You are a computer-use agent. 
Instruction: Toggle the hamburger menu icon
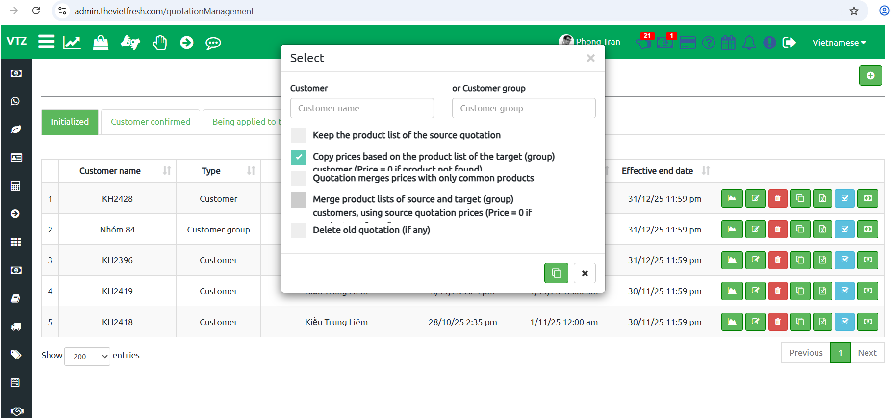pyautogui.click(x=46, y=42)
